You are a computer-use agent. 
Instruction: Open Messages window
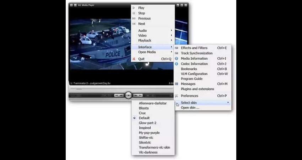pos(203,84)
